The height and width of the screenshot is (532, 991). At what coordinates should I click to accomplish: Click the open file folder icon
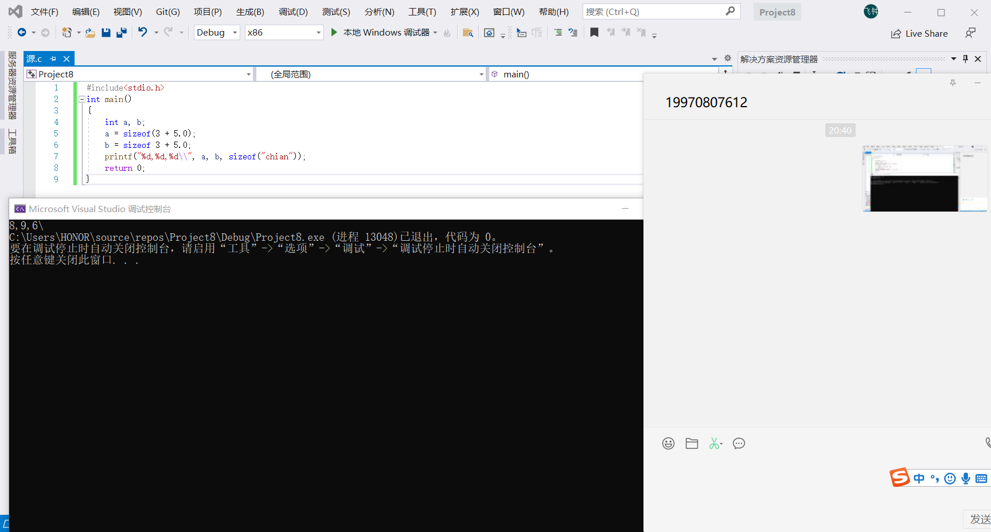[x=90, y=33]
